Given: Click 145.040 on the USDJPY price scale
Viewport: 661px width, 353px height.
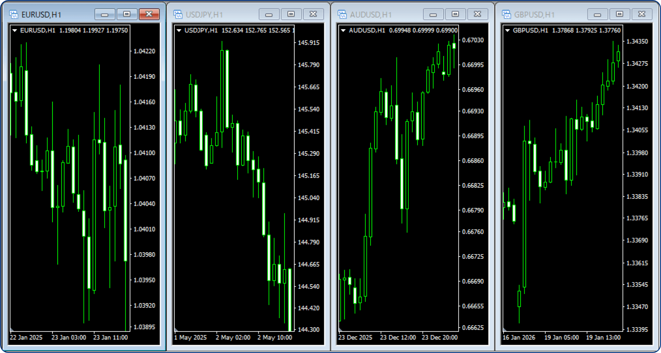Looking at the screenshot, I should tap(309, 198).
